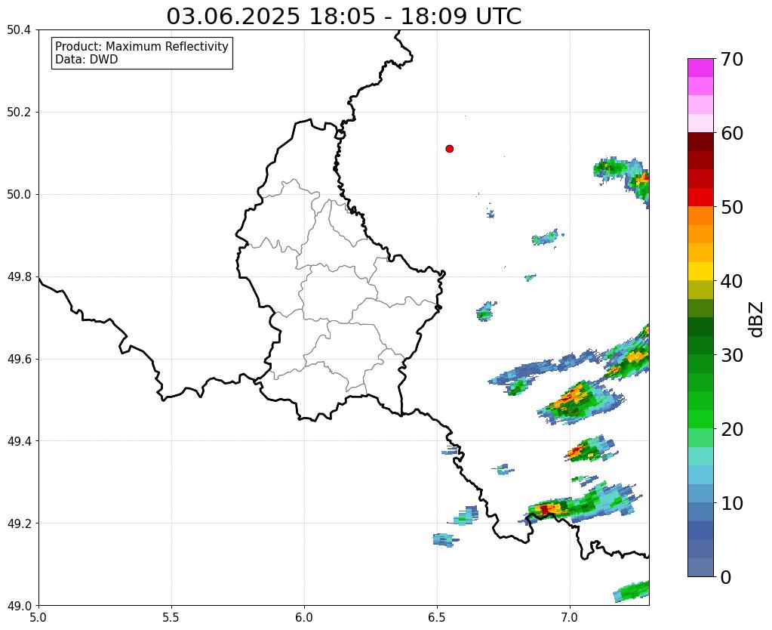Click the small radar echo near 49.7 latitude, 6.7 longitude

click(x=486, y=311)
